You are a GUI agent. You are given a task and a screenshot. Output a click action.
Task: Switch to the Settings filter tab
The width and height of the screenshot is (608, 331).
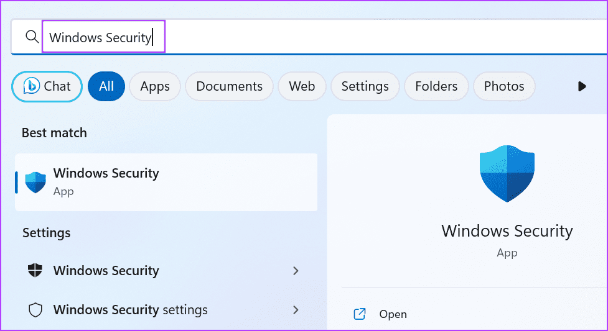pos(365,86)
